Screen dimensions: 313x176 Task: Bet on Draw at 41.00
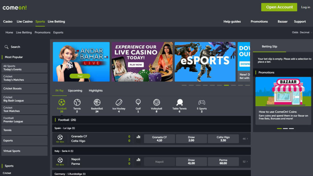(x=191, y=162)
